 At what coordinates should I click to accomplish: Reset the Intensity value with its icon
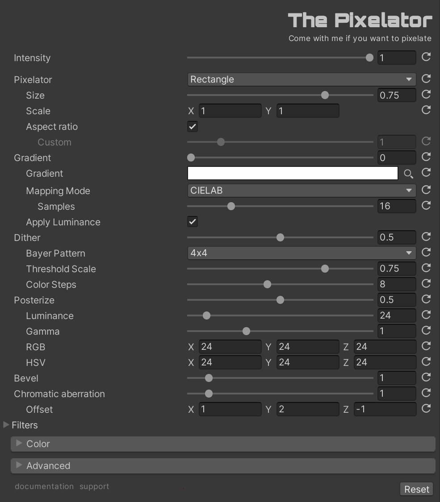[x=426, y=57]
